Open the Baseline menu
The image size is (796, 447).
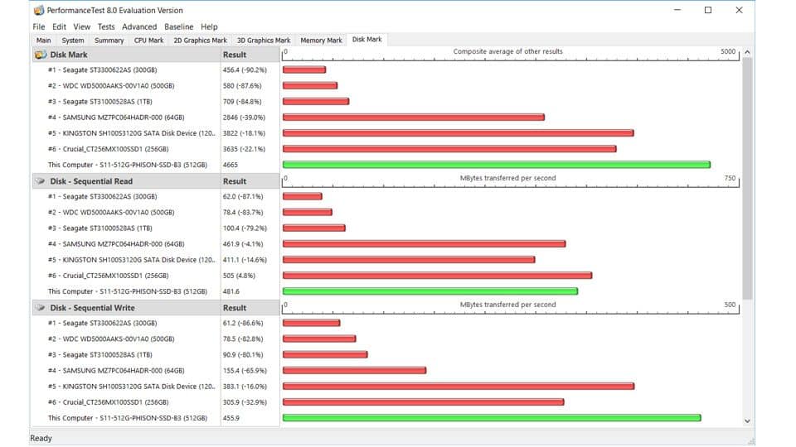pos(180,26)
